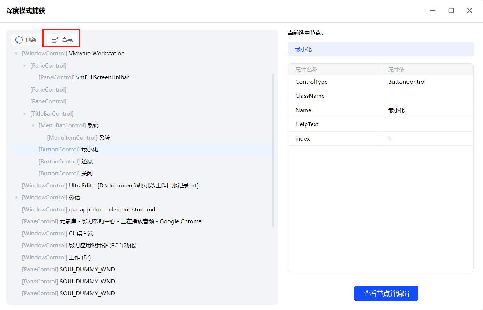The width and height of the screenshot is (483, 310).
Task: Select PaneControl vmFullScreenUnibar node
Action: 84,77
